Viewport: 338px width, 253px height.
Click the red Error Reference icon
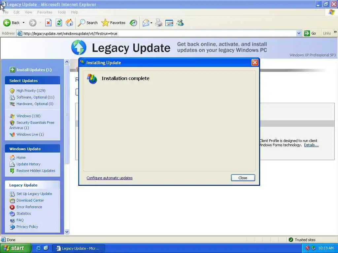tap(12, 207)
